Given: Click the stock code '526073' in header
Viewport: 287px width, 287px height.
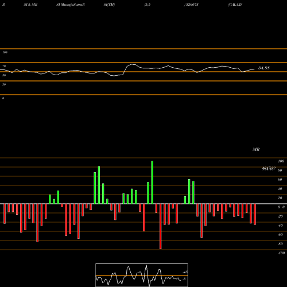Looking at the screenshot, I should [x=192, y=5].
